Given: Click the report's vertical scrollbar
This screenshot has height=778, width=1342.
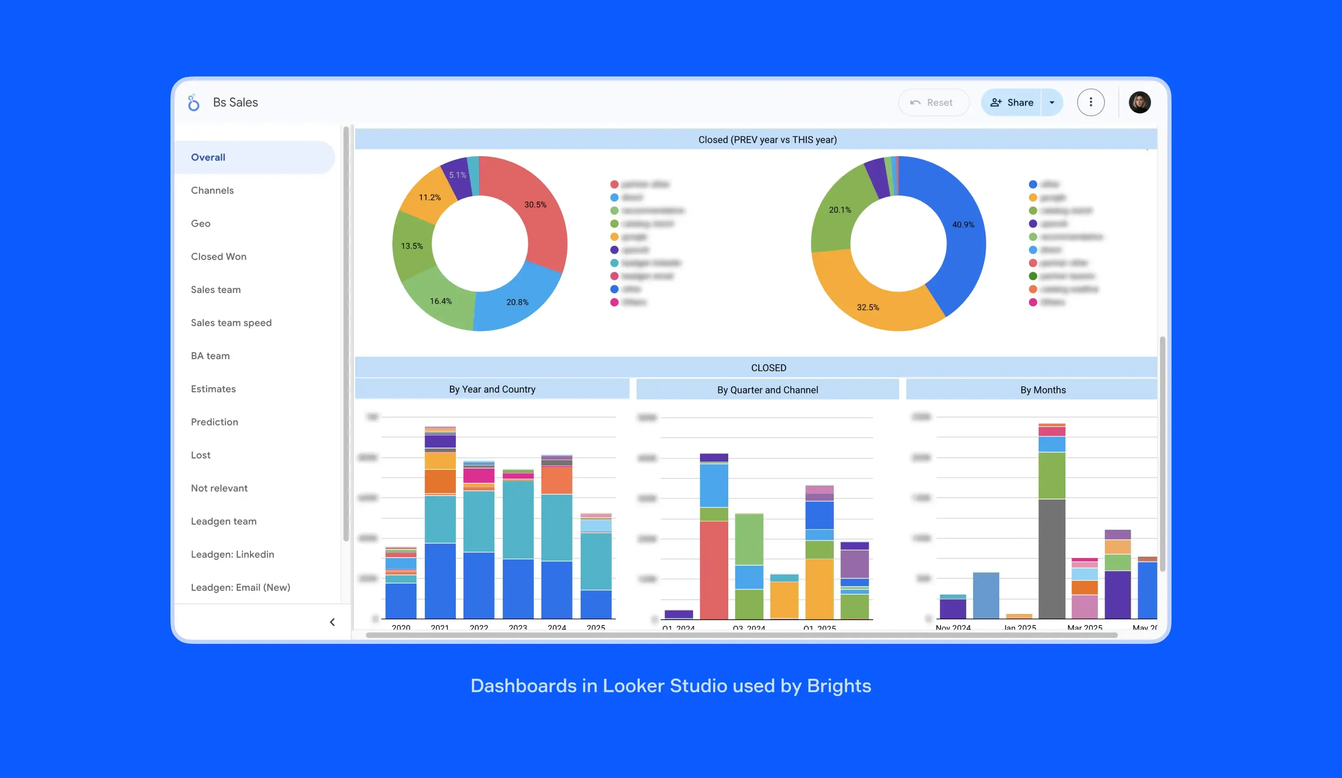Looking at the screenshot, I should [x=1163, y=454].
